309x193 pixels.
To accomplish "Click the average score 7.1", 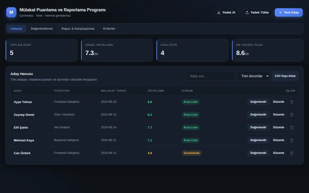I will (x=150, y=140).
